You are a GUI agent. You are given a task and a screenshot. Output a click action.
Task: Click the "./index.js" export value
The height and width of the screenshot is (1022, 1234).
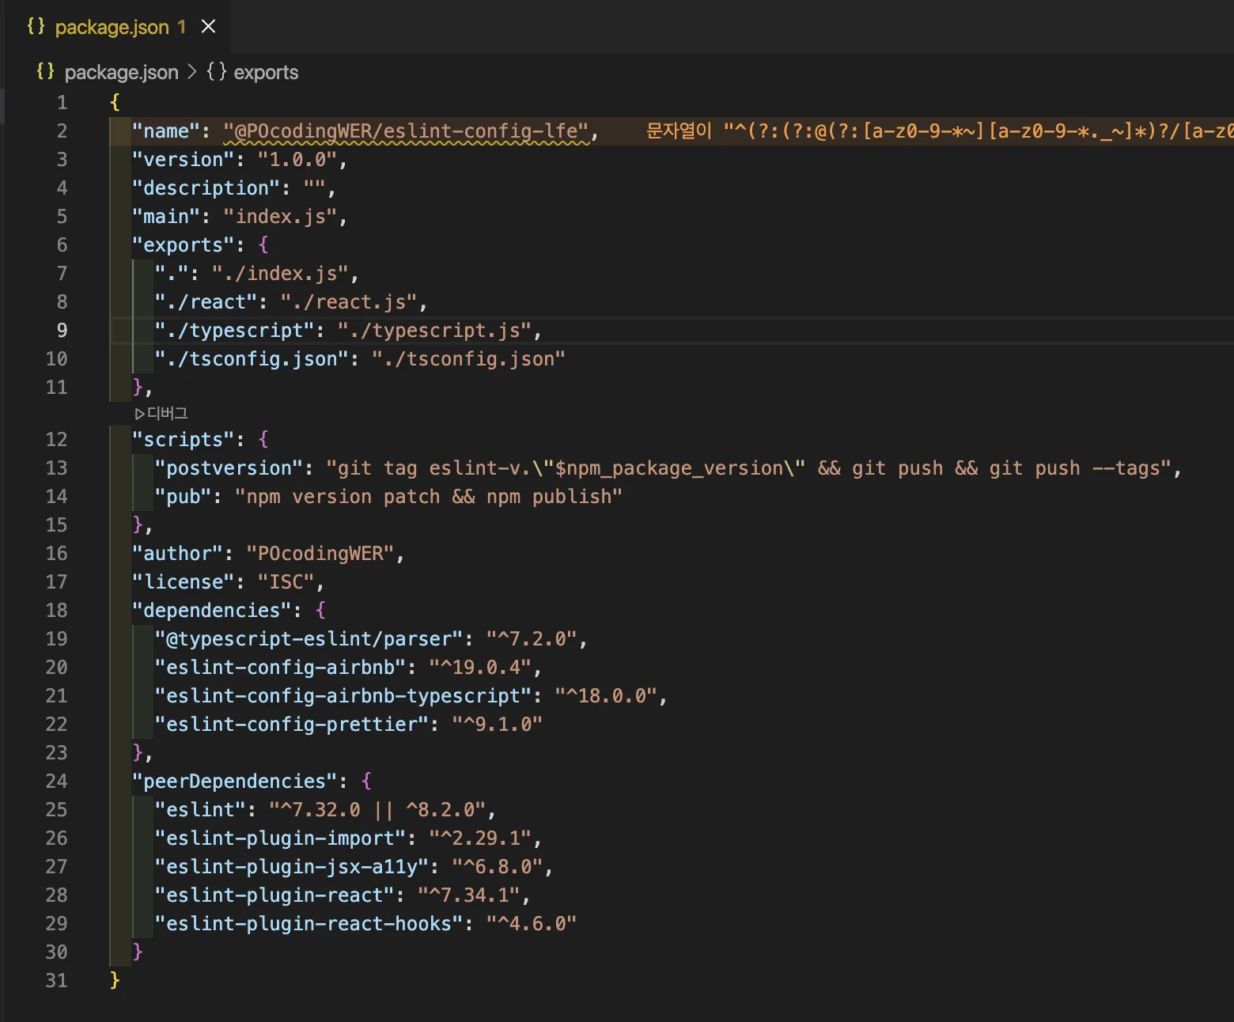(x=281, y=273)
